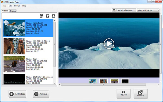Click the video list scrollbar down arrow
The height and width of the screenshot is (102, 163).
click(x=55, y=83)
